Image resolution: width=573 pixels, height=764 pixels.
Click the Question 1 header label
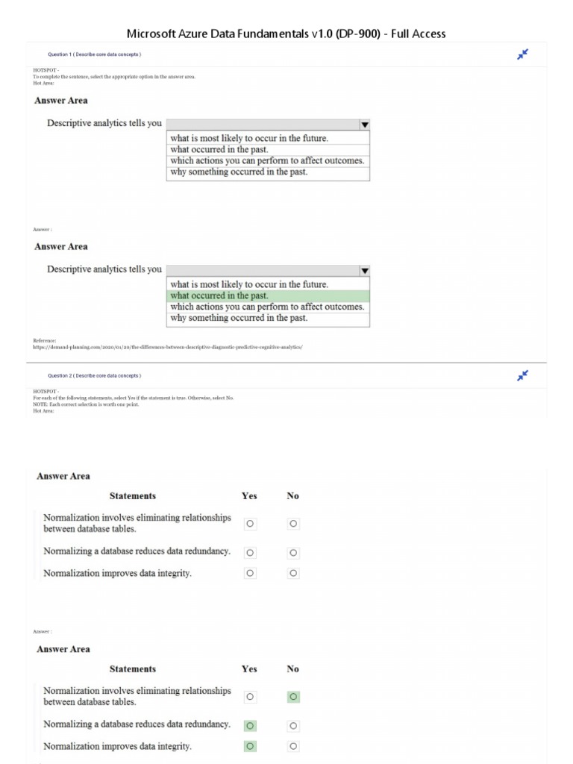[x=94, y=54]
